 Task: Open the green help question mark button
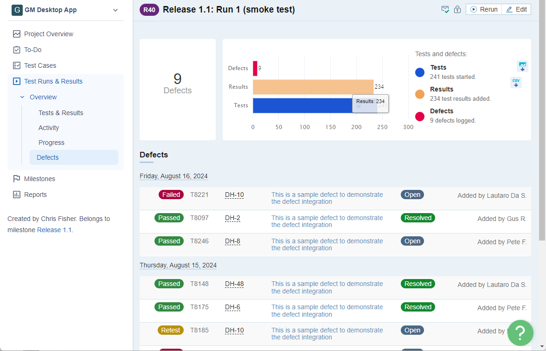pos(520,332)
